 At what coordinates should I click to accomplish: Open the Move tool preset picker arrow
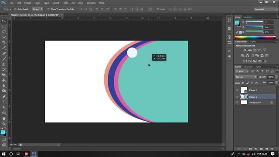point(10,9)
